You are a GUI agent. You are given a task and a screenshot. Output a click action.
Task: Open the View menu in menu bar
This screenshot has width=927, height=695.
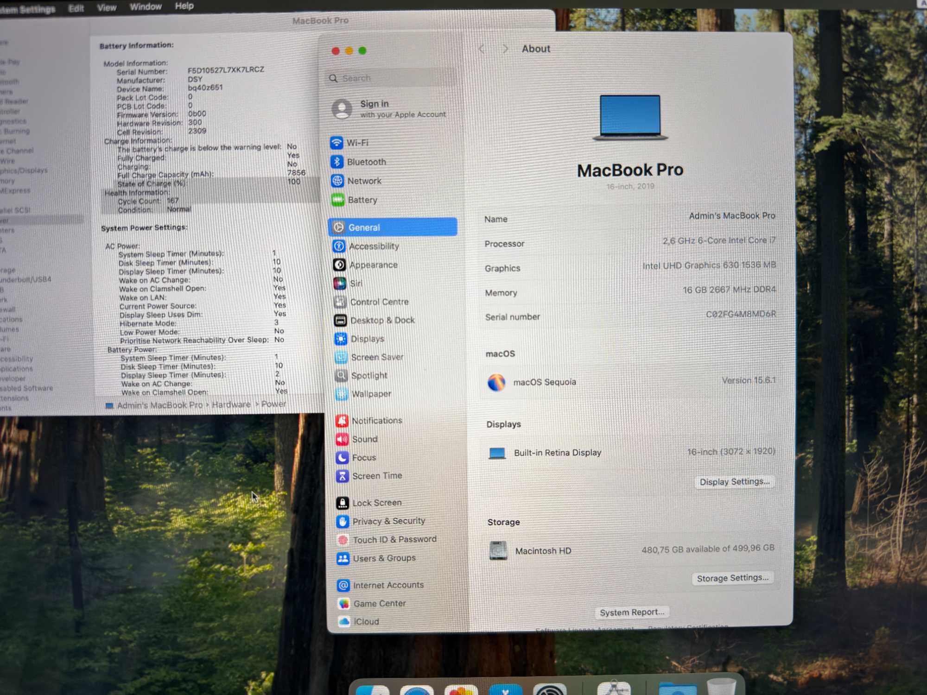107,7
